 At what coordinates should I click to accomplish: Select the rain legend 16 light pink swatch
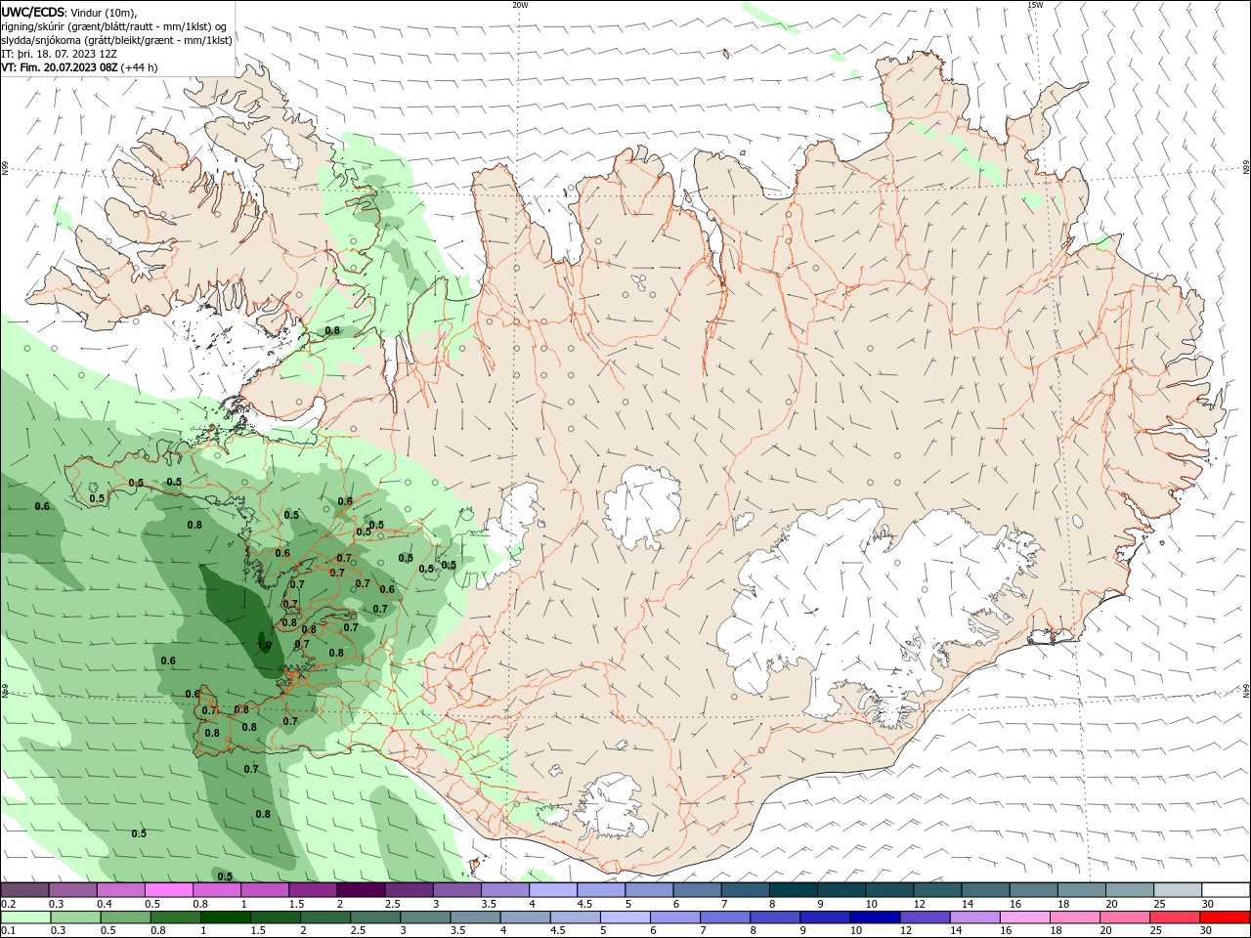[x=1024, y=917]
